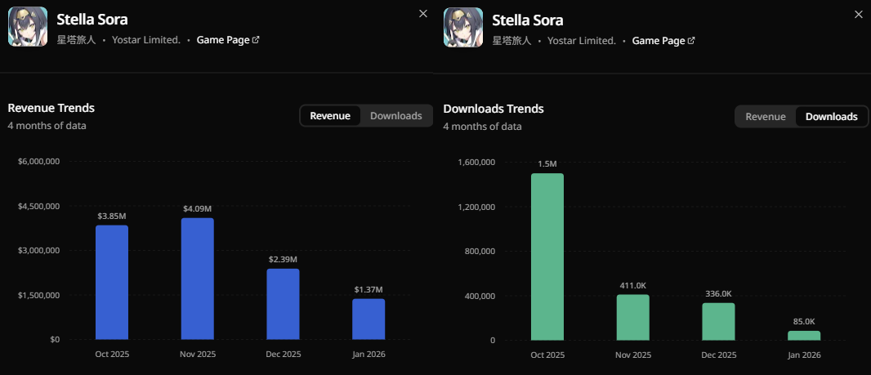This screenshot has width=871, height=375.
Task: Select the 85.0K Jan 2026 downloads bar
Action: [x=804, y=335]
